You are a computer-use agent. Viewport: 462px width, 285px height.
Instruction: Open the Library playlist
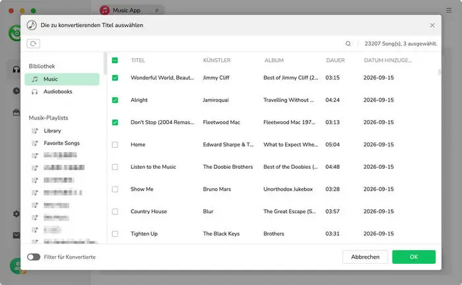tap(52, 131)
